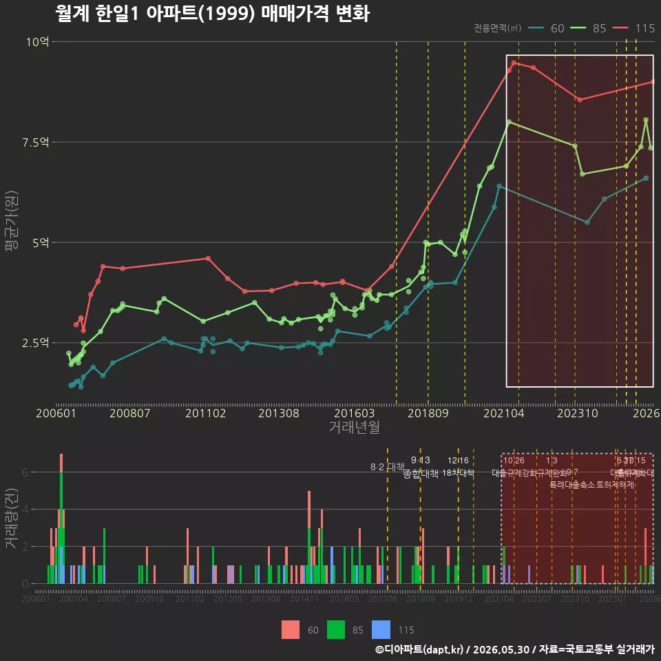Click 202310 on the price chart axis
Screen dimensions: 661x661
578,413
